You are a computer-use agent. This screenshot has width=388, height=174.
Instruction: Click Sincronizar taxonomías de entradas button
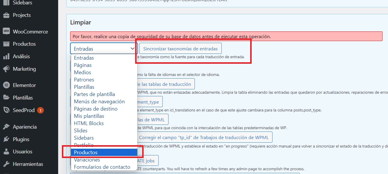(180, 49)
